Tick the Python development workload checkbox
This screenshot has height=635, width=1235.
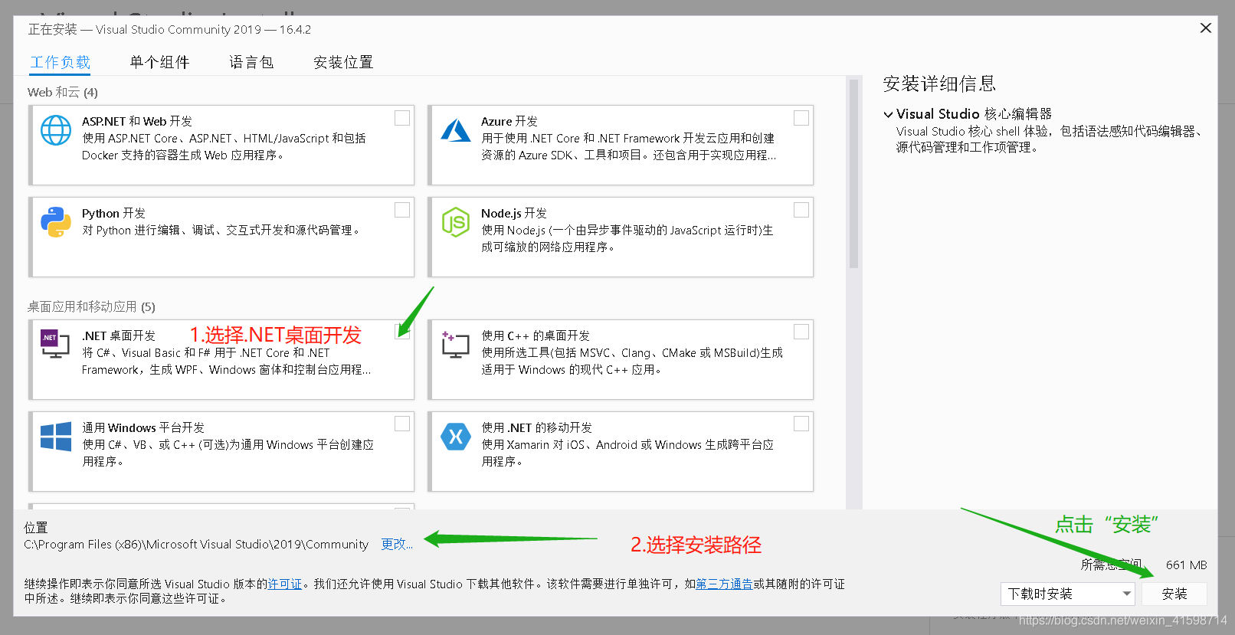click(402, 210)
